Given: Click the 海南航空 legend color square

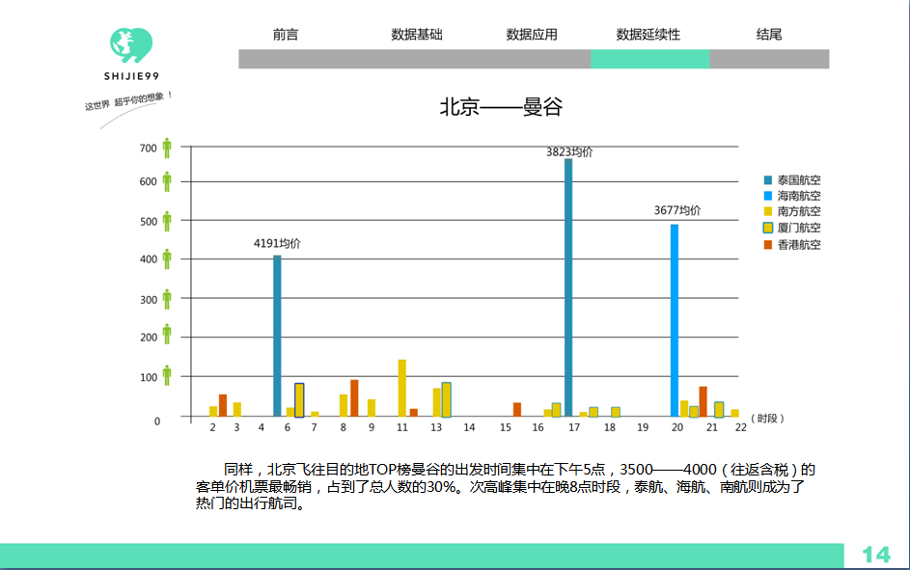Looking at the screenshot, I should point(768,196).
